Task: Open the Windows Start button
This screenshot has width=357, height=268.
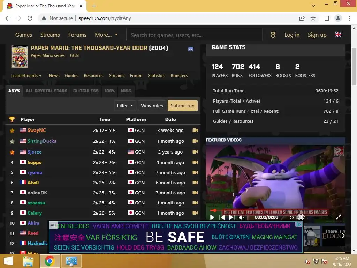Action: 8,261
